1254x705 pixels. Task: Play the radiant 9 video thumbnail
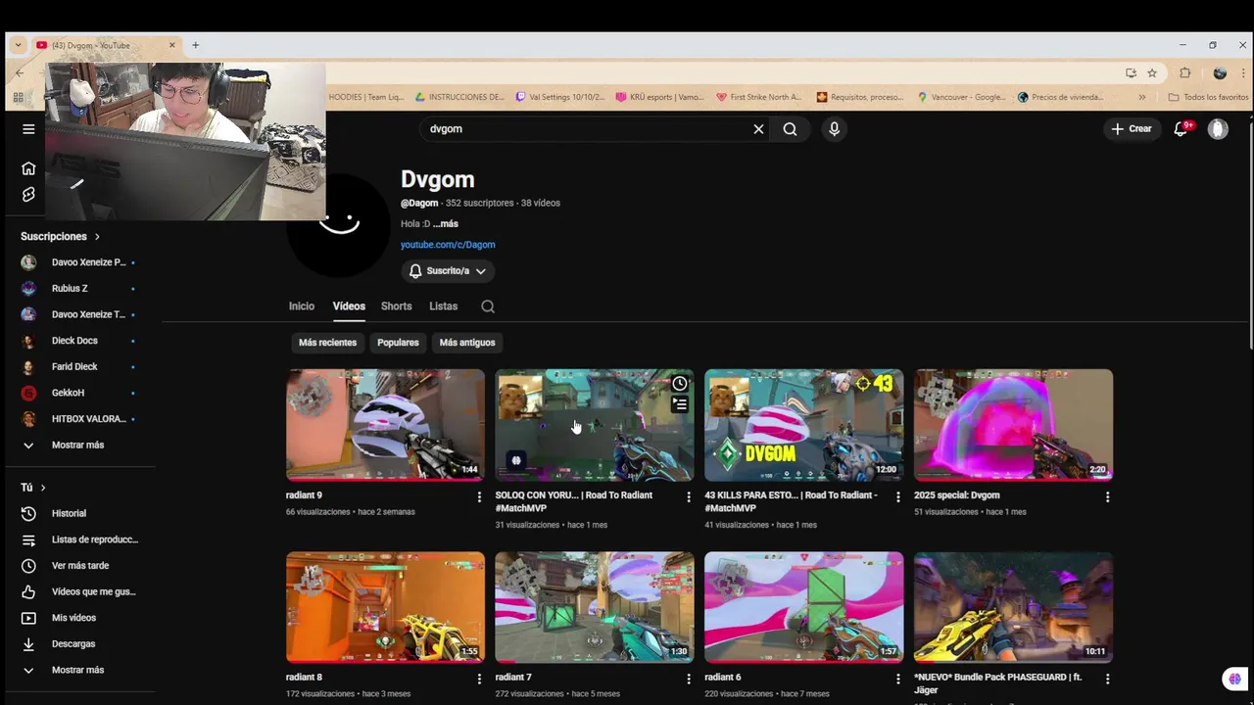tap(385, 425)
